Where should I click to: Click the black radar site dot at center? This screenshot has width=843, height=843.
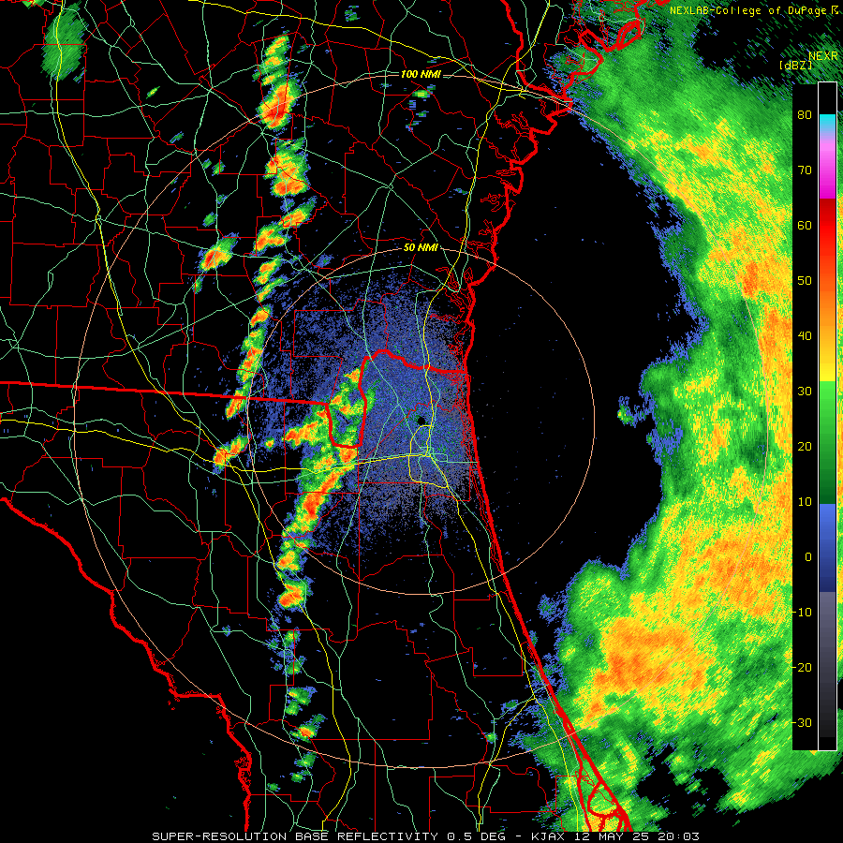(421, 420)
